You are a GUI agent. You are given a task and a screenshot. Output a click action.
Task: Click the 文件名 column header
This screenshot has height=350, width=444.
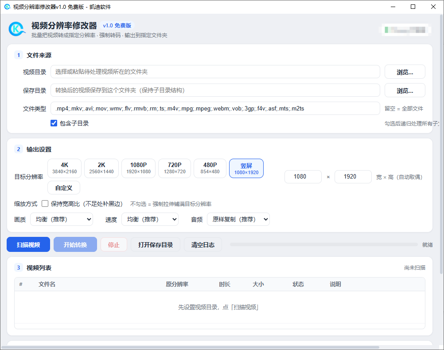[47, 284]
